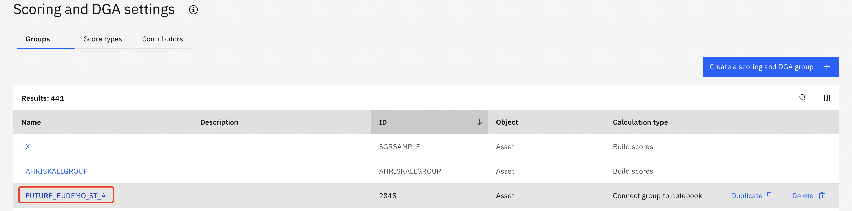Image resolution: width=852 pixels, height=211 pixels.
Task: Click the Duplicate copy icon
Action: coord(771,196)
